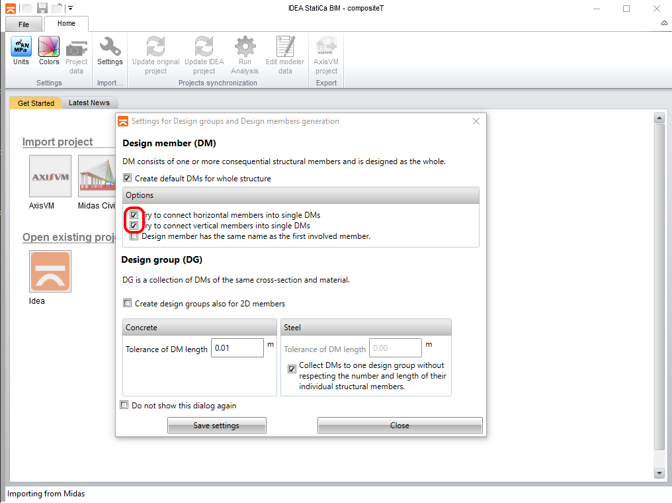Click the 'Export' ribbon group label
672x503 pixels.
pos(326,83)
